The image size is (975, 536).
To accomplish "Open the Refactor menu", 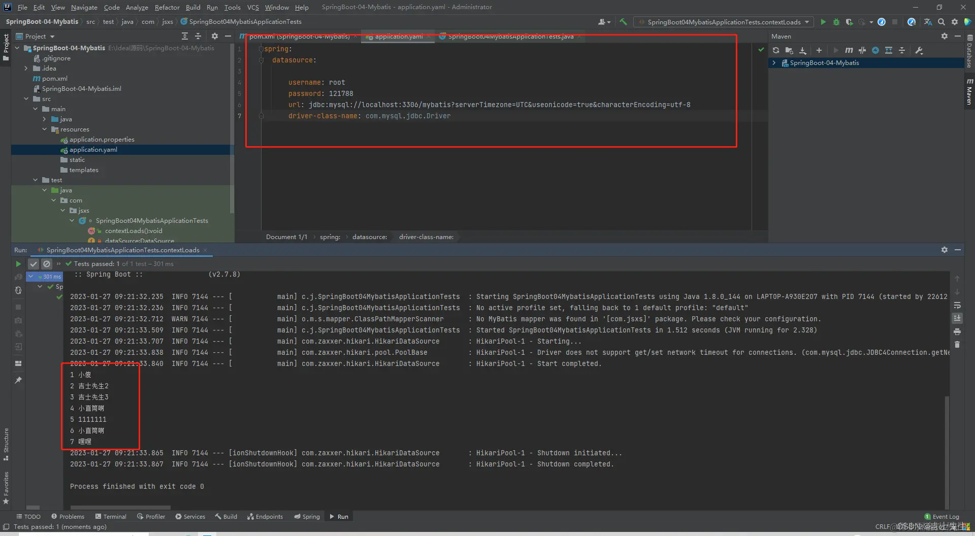I will click(167, 7).
